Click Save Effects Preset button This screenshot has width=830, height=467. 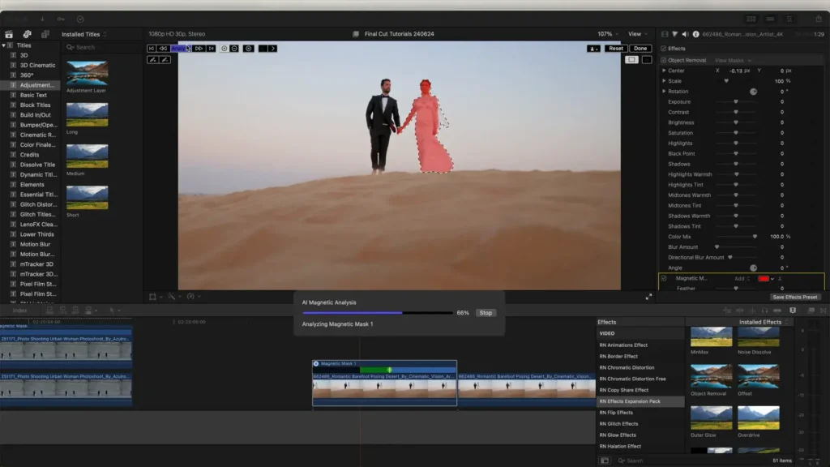pyautogui.click(x=794, y=297)
